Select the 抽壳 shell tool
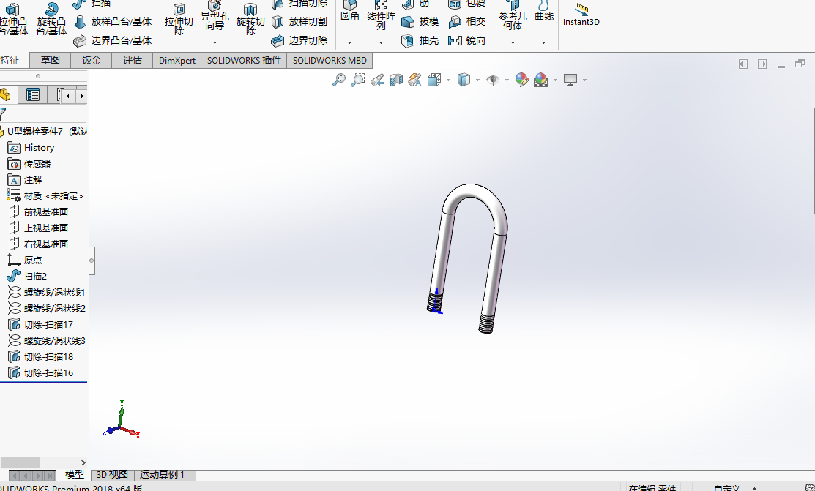815x491 pixels. pos(420,40)
